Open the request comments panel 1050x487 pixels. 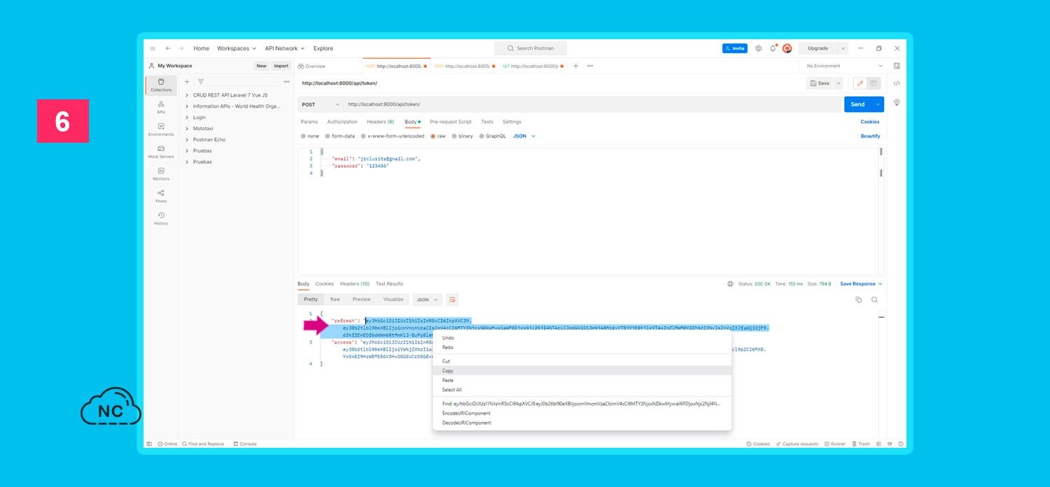873,83
